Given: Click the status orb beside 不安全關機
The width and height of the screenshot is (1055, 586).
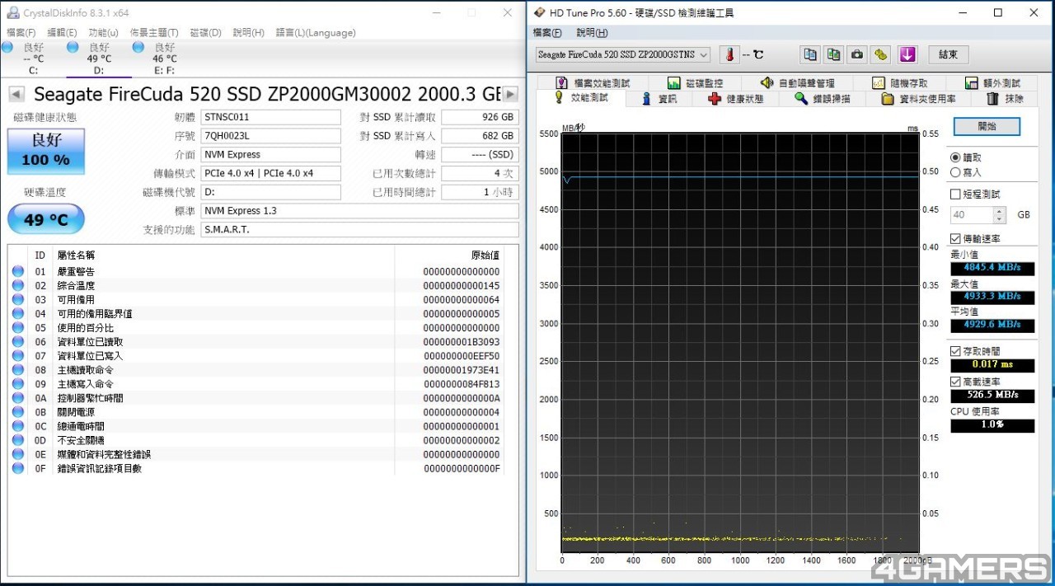Looking at the screenshot, I should (18, 440).
